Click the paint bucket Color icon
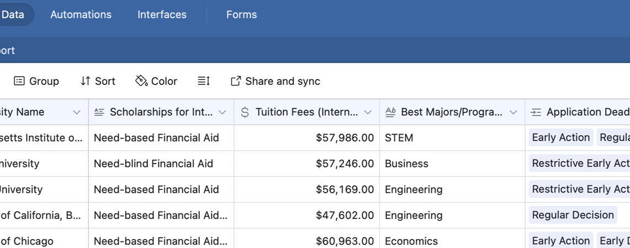 coord(141,80)
